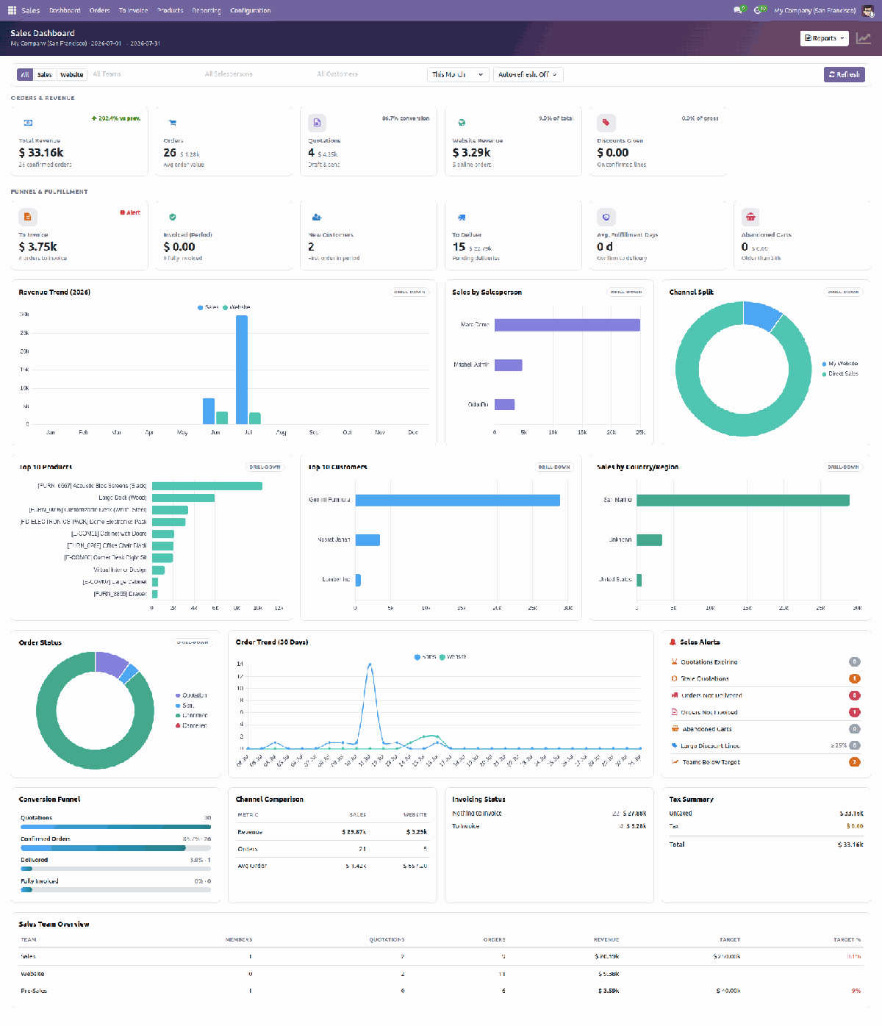The height and width of the screenshot is (1026, 882).
Task: Click the Avg. Fulfillment Days clock icon
Action: [x=606, y=217]
